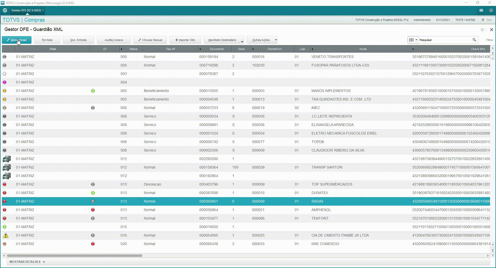Click sort arrow before the Documento column header

[200, 49]
